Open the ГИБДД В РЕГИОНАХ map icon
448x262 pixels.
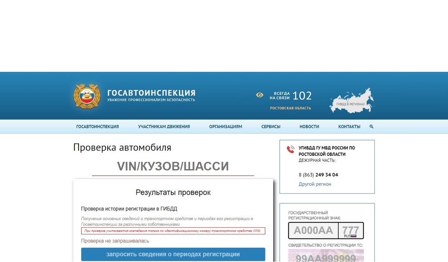pyautogui.click(x=350, y=99)
